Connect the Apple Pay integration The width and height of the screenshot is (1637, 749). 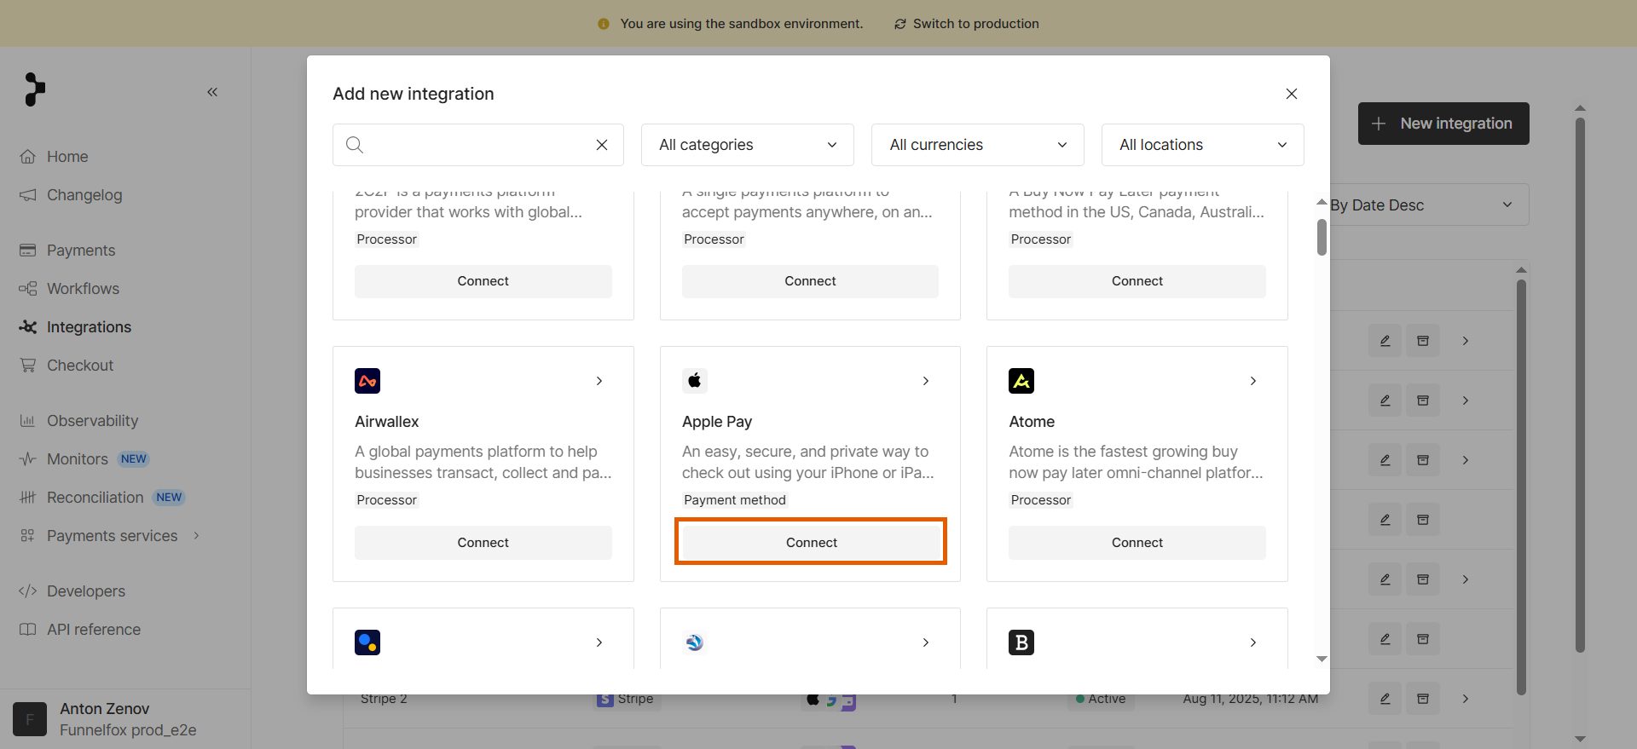click(811, 543)
